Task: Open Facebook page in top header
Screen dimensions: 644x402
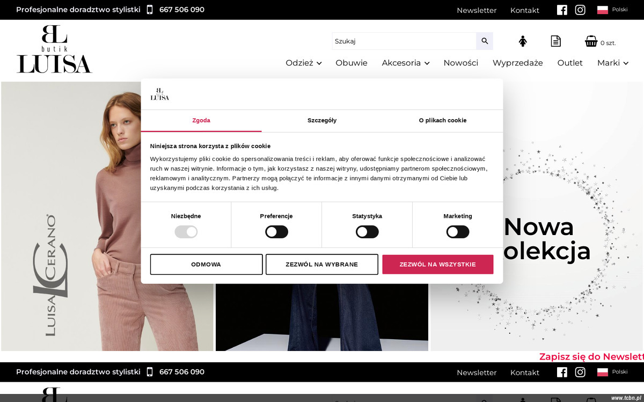Action: click(x=562, y=10)
